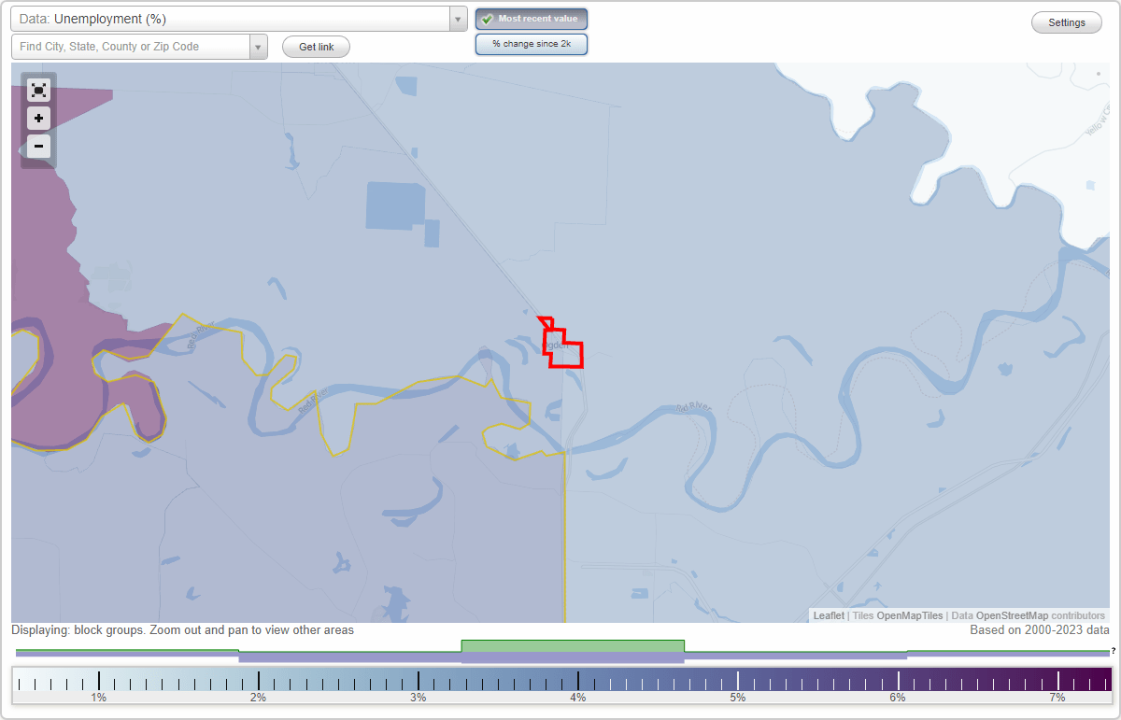The width and height of the screenshot is (1121, 720).
Task: Click the 2% label on legend
Action: [259, 698]
